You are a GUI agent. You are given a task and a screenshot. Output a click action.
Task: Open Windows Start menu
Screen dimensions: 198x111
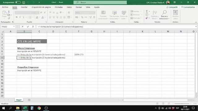click(3, 108)
